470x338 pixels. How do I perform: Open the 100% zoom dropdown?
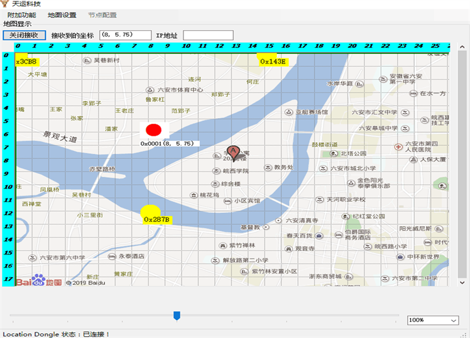tap(433, 320)
